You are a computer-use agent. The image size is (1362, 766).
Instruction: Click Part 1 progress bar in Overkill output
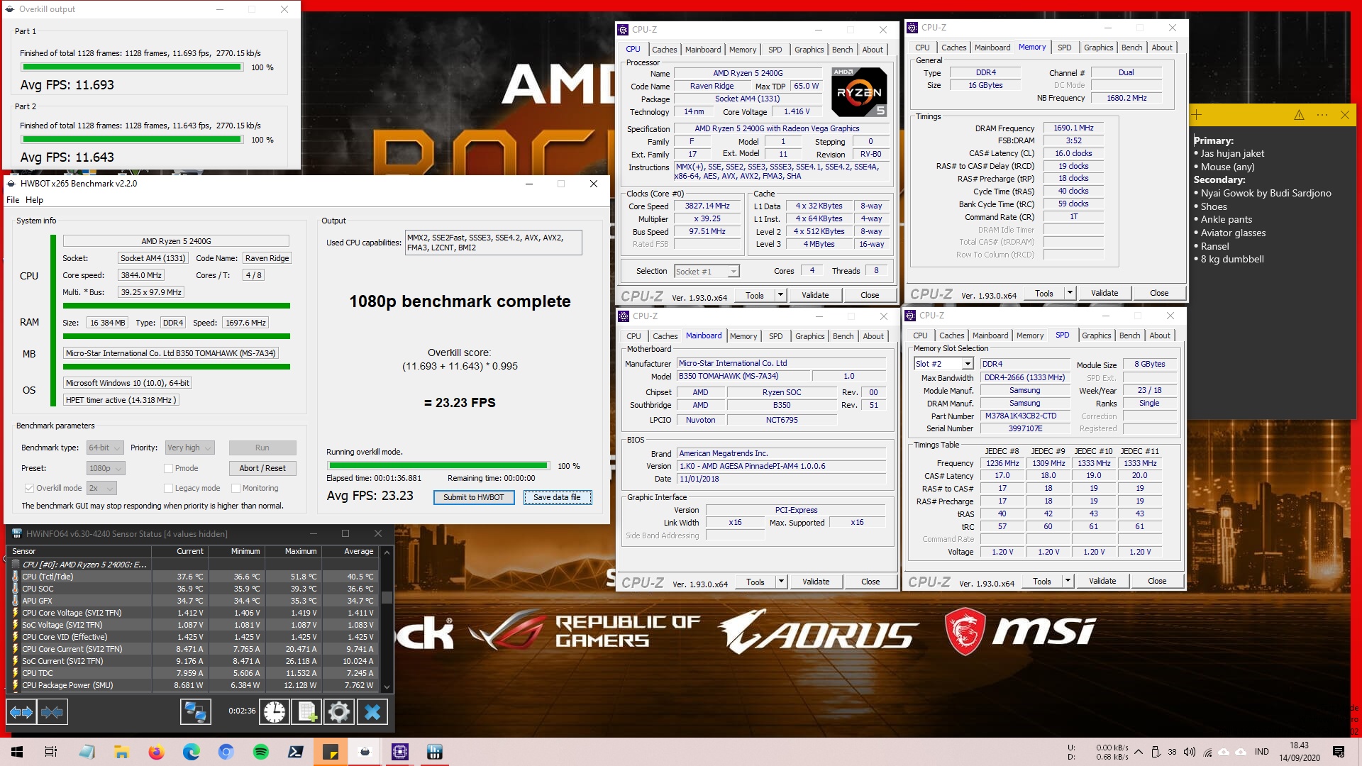(x=132, y=67)
